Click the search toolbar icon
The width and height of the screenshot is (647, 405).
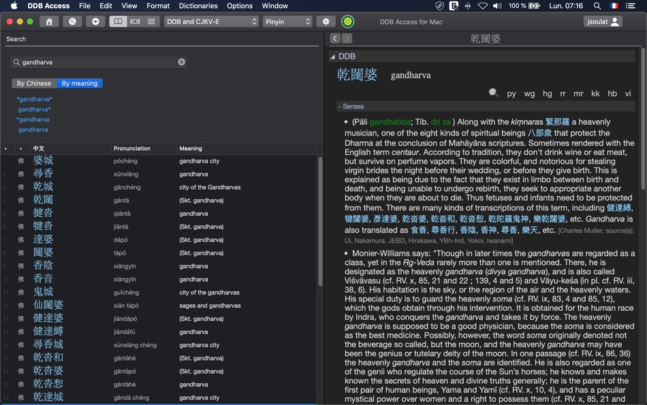[x=72, y=22]
